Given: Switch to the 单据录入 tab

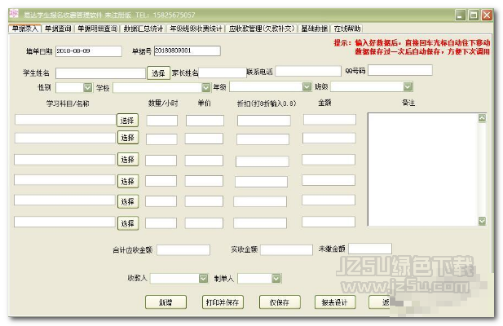Looking at the screenshot, I should click(x=24, y=29).
